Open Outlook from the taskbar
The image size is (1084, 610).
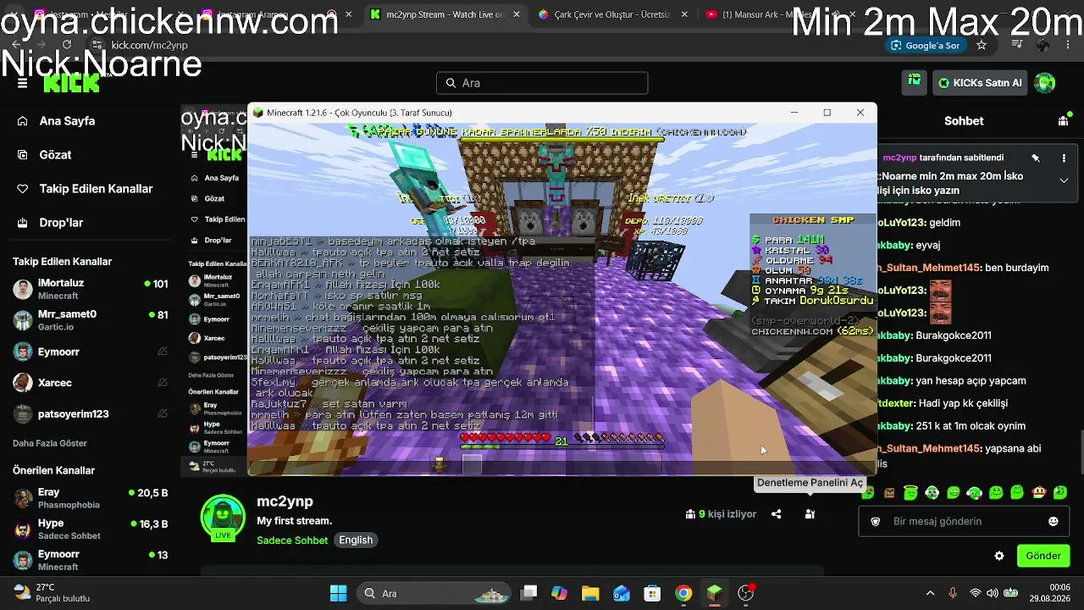click(x=622, y=593)
